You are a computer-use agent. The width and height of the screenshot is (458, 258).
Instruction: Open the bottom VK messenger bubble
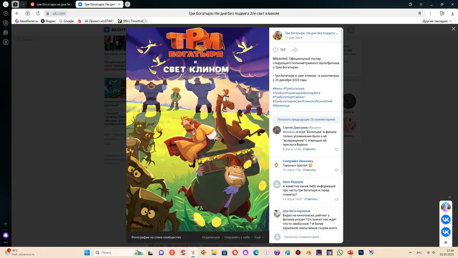[x=446, y=232]
